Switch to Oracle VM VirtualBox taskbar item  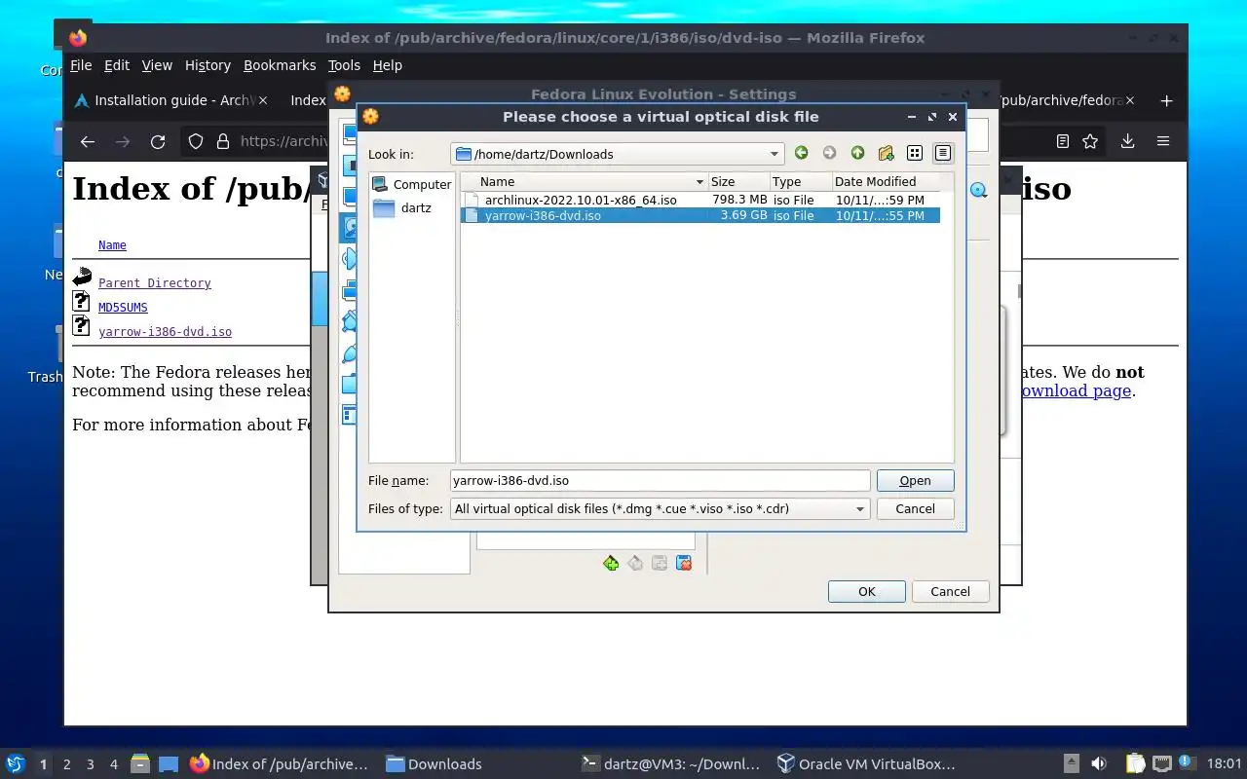click(x=866, y=764)
